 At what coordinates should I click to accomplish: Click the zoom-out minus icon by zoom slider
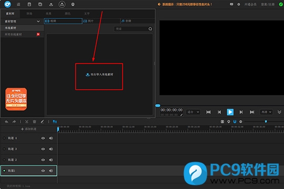point(241,122)
